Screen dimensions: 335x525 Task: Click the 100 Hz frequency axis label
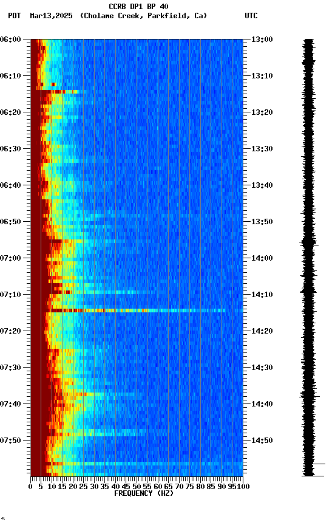click(x=244, y=487)
